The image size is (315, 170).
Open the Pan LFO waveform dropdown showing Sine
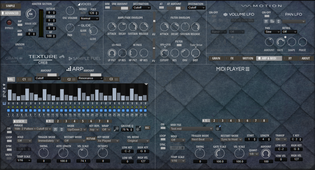pyautogui.click(x=272, y=32)
